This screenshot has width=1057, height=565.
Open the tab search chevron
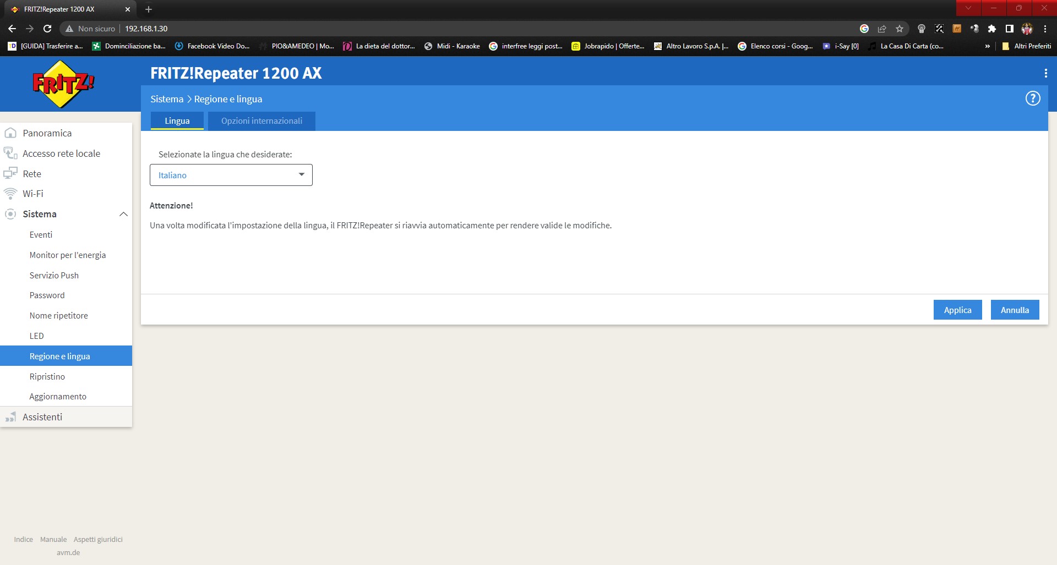point(968,8)
